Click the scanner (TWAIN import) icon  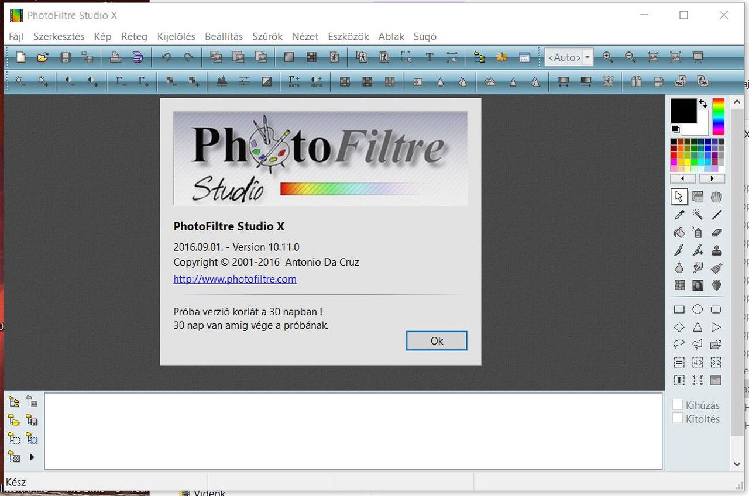138,57
